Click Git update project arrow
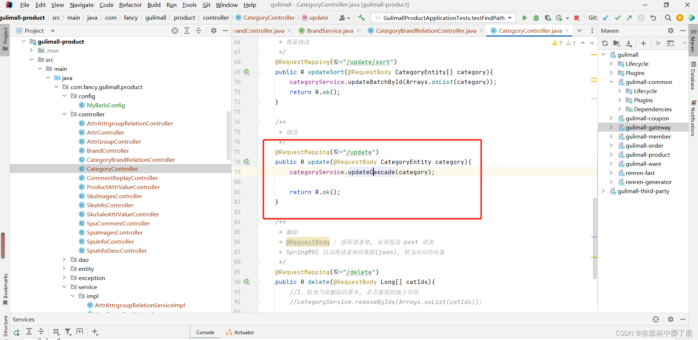The height and width of the screenshot is (340, 698). point(606,18)
